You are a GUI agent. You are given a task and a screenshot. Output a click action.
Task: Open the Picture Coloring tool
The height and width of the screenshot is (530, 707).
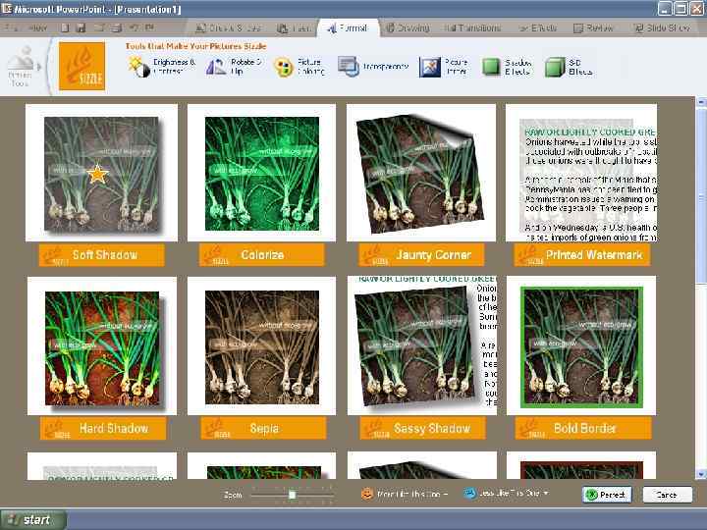coord(299,67)
